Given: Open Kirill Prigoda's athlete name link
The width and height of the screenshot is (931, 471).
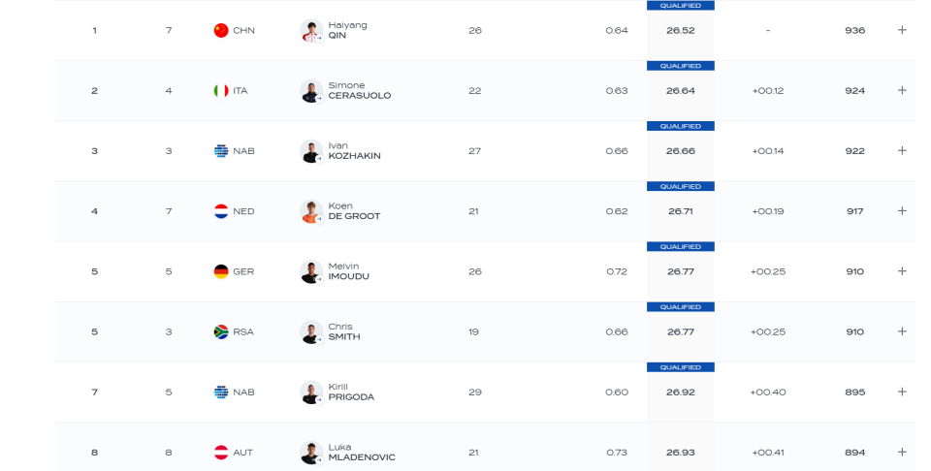Looking at the screenshot, I should [x=350, y=392].
